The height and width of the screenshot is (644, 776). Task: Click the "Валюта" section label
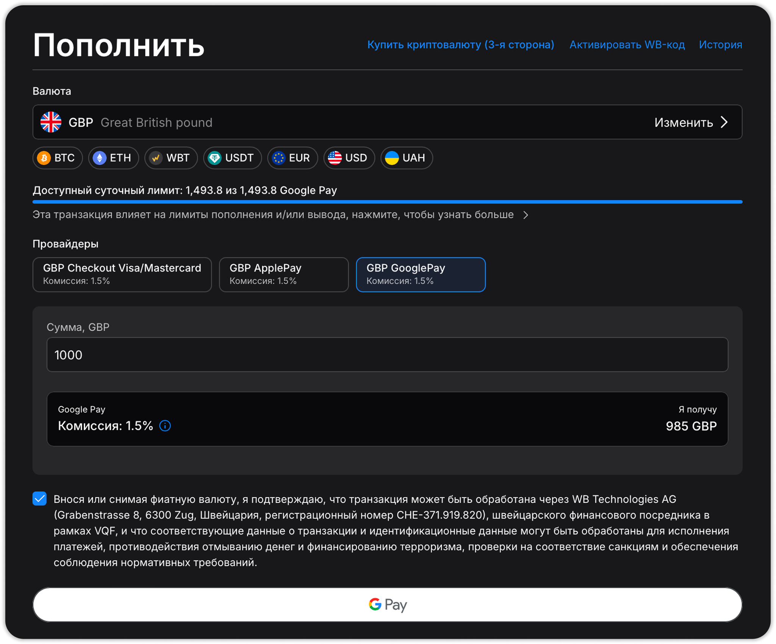coord(52,91)
